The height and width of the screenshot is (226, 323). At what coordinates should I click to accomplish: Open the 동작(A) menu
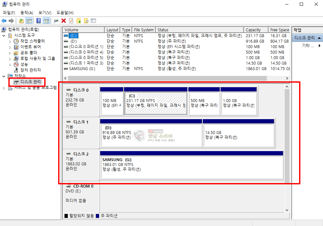pos(27,13)
